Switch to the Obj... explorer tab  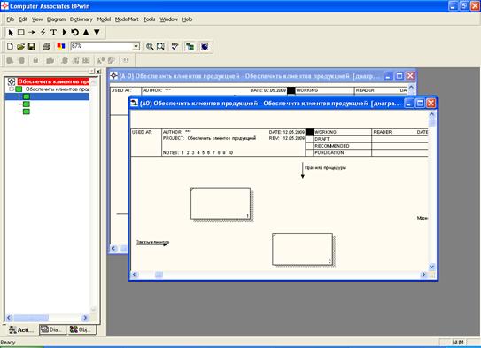point(81,329)
